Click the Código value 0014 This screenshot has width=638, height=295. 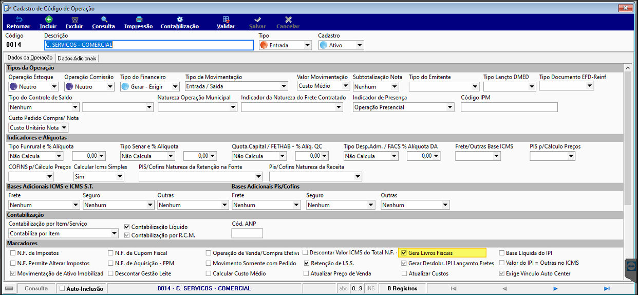13,45
